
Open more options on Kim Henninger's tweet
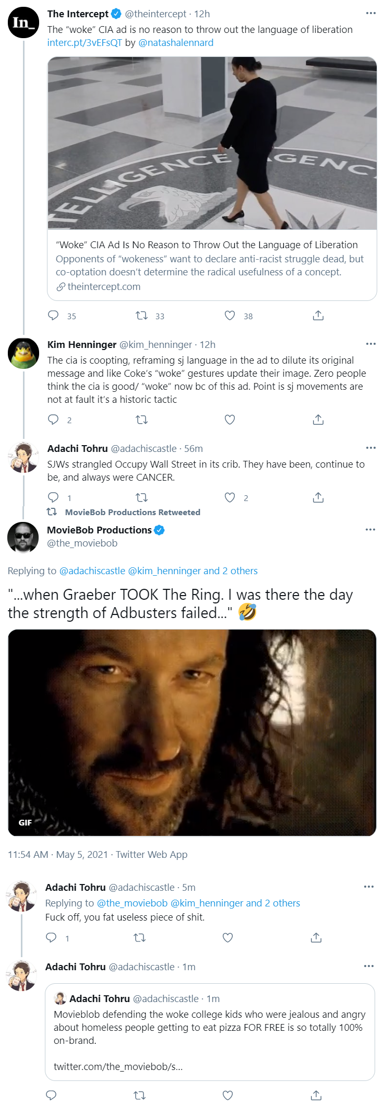click(370, 344)
